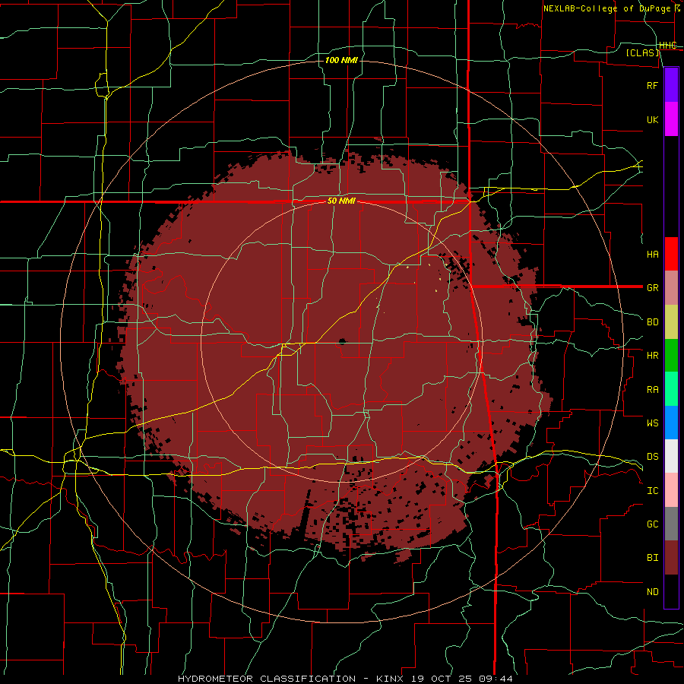
Task: Click the ND black legend swatch
Action: point(671,591)
